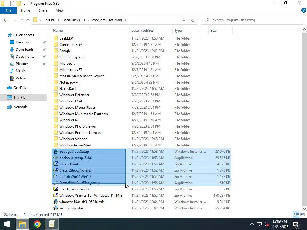Click the windows10.0-kb3106246-x64 installer icon
This screenshot has height=230, width=307.
click(56, 202)
